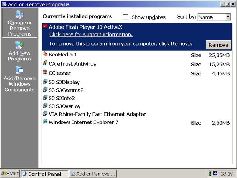Select CCleaner entry
The image size is (237, 178).
pos(137,73)
